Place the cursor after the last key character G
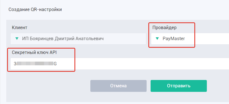229x104 pixels. [x=57, y=64]
